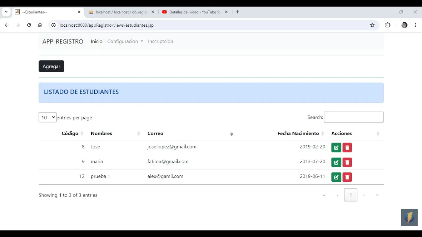Click the Agregar button
This screenshot has height=237, width=422.
(51, 66)
